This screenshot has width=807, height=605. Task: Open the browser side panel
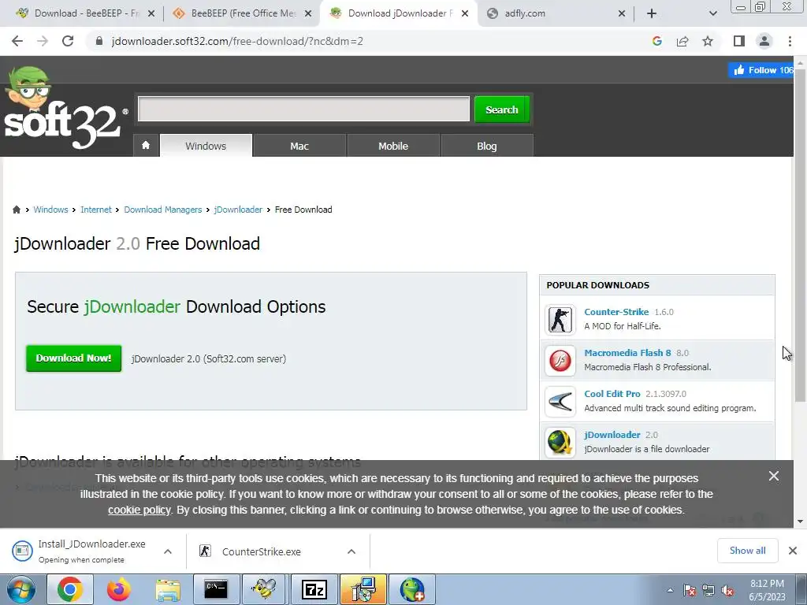click(739, 41)
